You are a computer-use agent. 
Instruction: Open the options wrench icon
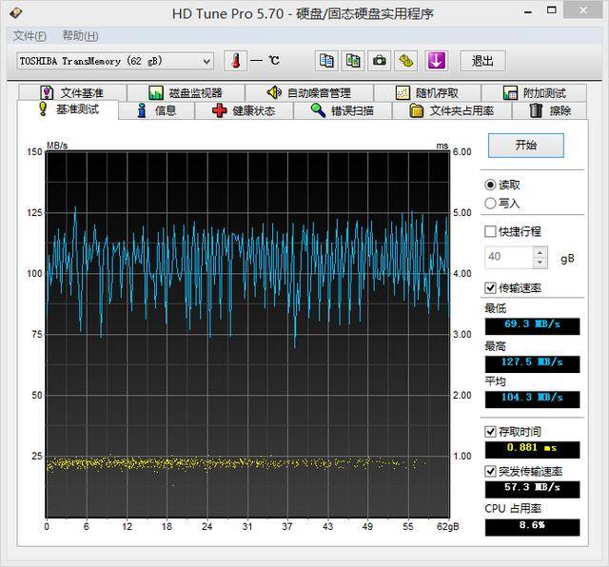click(x=405, y=61)
